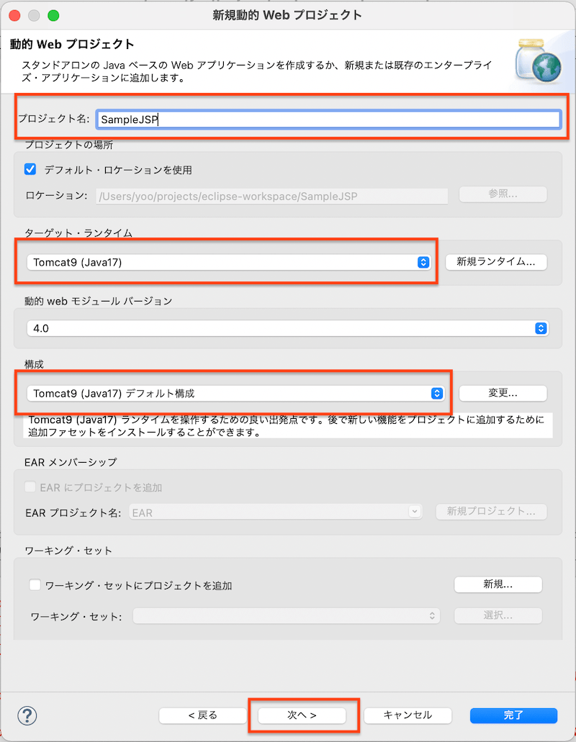
Task: Click the 新規プロジェクト... button
Action: coord(491,511)
